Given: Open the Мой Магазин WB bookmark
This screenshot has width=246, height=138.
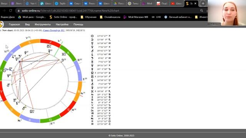Looking at the screenshot, I should point(136,17).
